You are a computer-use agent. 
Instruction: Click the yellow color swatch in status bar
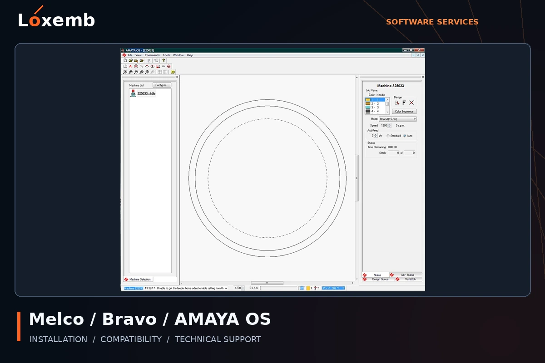click(x=308, y=288)
